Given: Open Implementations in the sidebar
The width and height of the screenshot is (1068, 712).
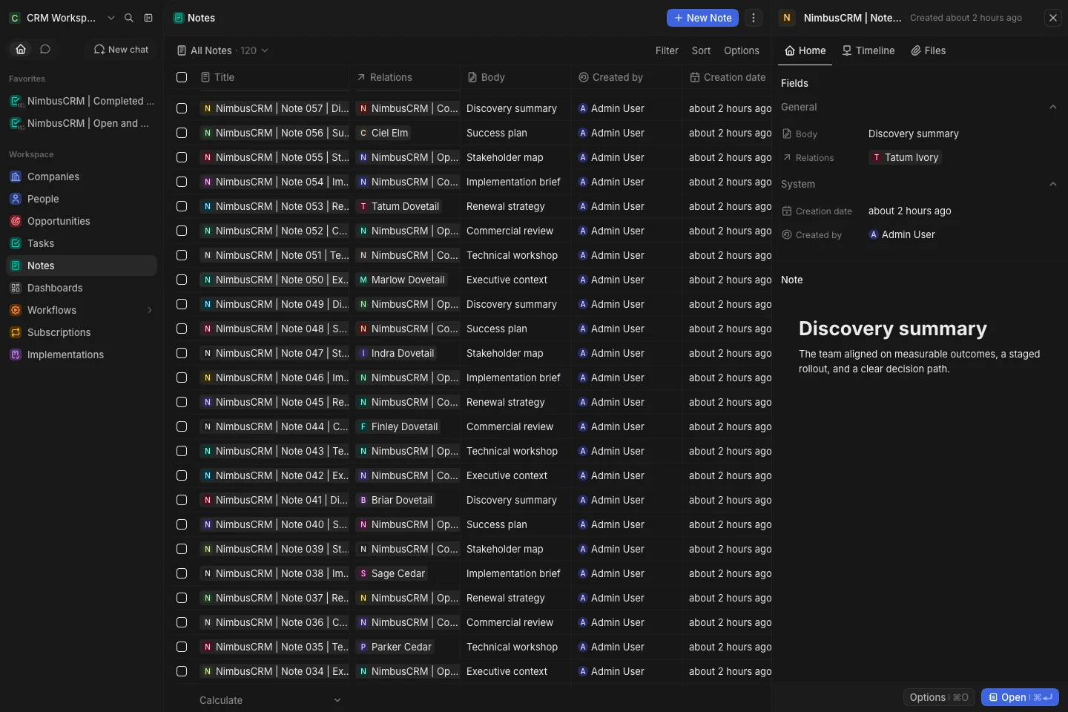Looking at the screenshot, I should [x=82, y=355].
